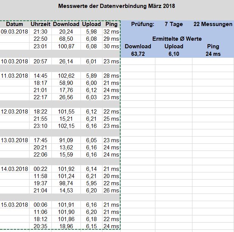Select ping value 20 ms
Image resolution: width=234 pixels, height=232 pixels.
pyautogui.click(x=111, y=176)
